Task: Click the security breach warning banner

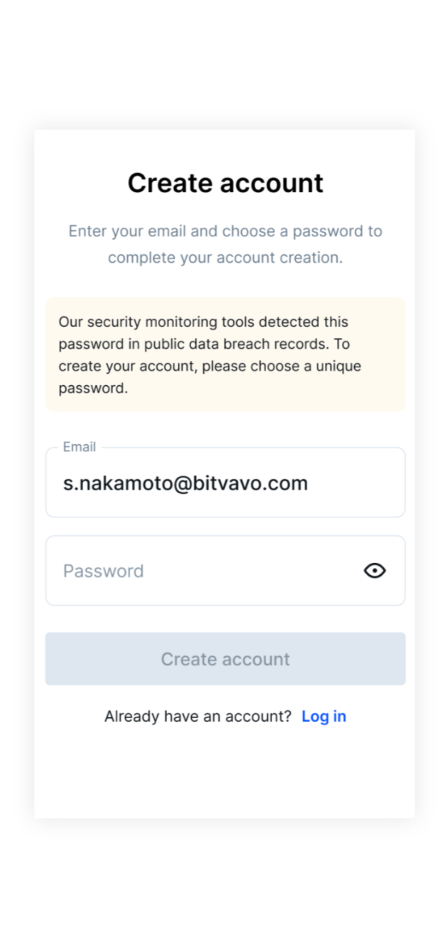Action: 225,354
